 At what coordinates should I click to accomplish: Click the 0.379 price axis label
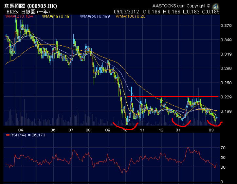[226, 25]
